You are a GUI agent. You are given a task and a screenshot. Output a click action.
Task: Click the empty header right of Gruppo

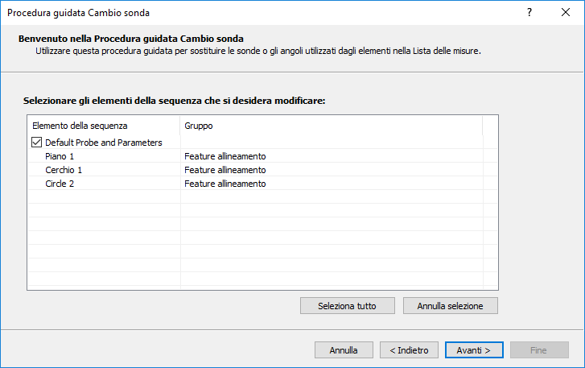coord(490,126)
